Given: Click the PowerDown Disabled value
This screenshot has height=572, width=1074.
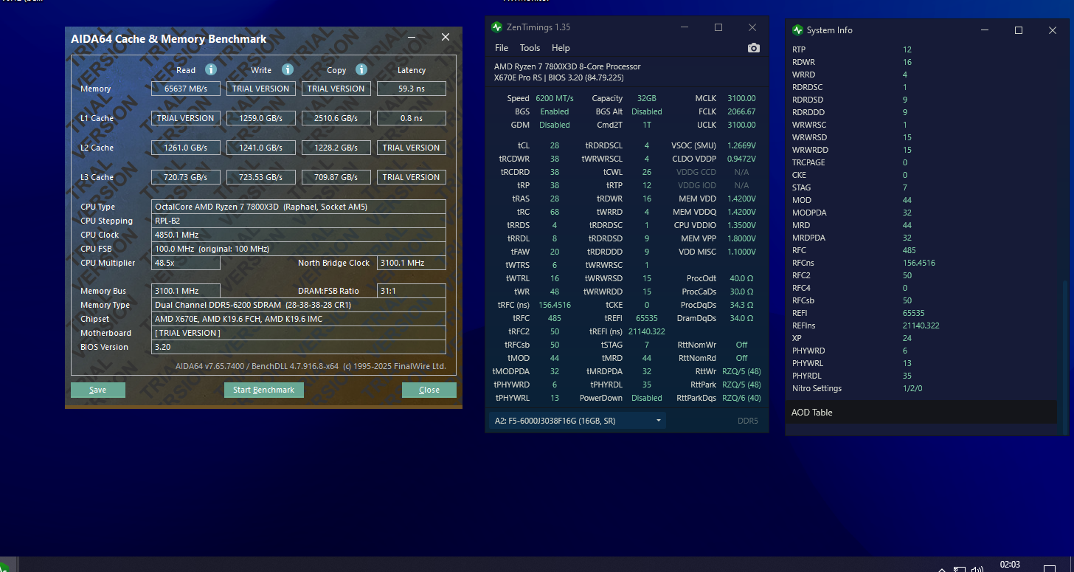Looking at the screenshot, I should (647, 398).
